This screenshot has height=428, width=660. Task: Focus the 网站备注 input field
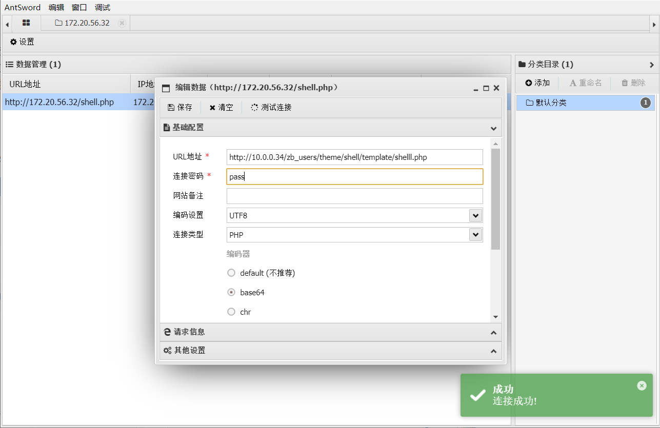(355, 196)
